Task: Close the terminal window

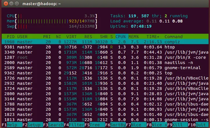Action: (x=6, y=4)
